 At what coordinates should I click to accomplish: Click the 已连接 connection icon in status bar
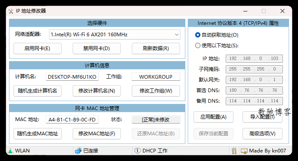78,151
